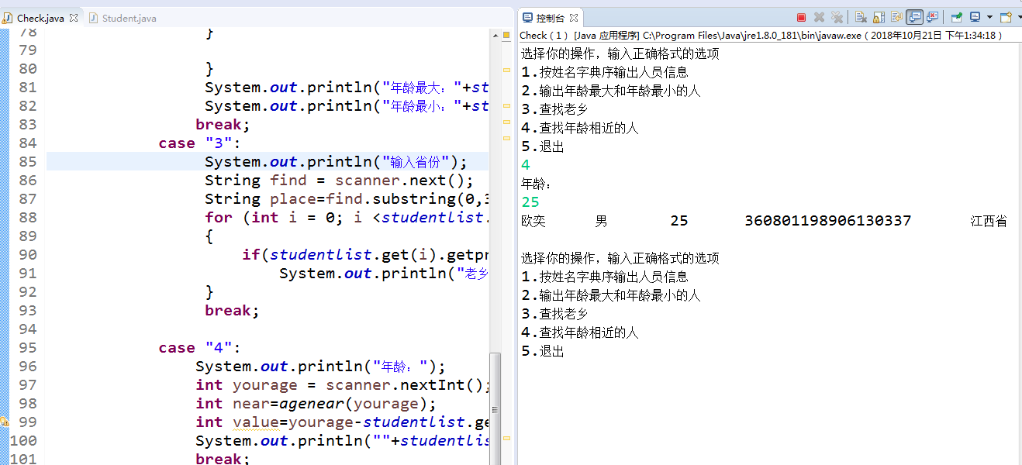Viewport: 1022px width, 465px height.
Task: Click the code line case "4":
Action: 200,348
